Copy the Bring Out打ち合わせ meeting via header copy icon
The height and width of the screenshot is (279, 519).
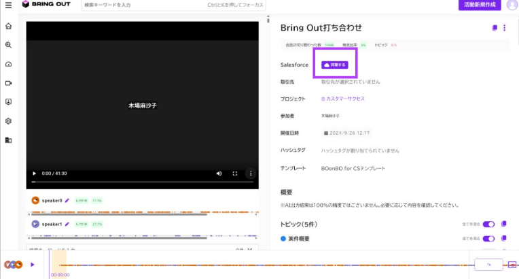495,28
